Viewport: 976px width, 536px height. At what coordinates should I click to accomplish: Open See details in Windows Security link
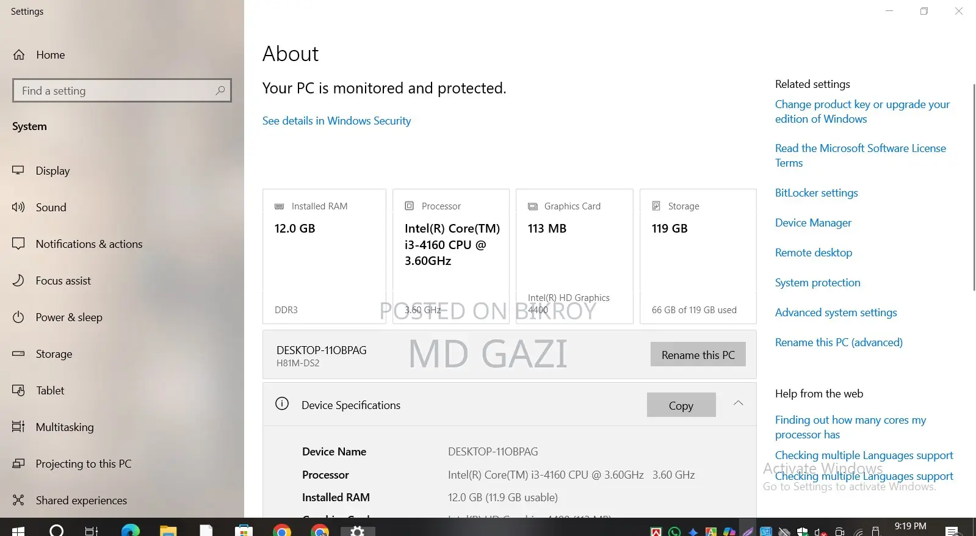pos(336,121)
